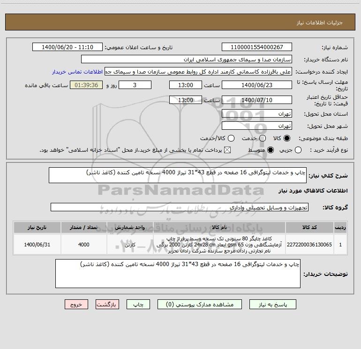Click the row number 1 cell
Screen dimensions: 361x349
pyautogui.click(x=340, y=245)
